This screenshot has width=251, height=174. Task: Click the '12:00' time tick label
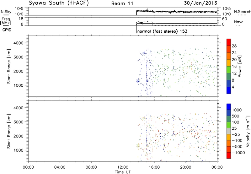click(123, 167)
